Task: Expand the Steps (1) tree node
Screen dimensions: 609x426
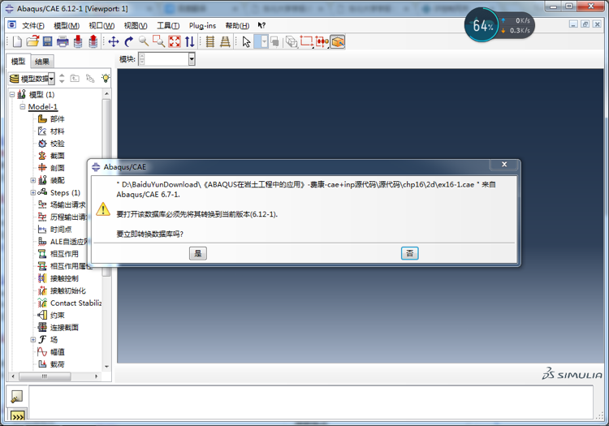Action: 33,192
